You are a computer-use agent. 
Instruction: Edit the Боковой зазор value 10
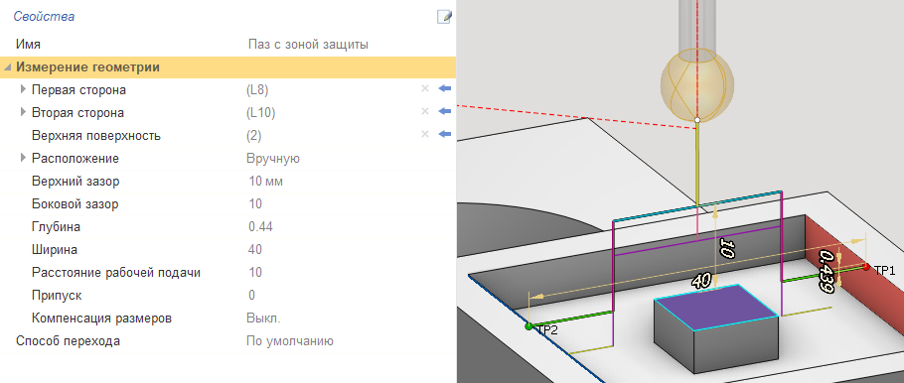click(x=255, y=203)
